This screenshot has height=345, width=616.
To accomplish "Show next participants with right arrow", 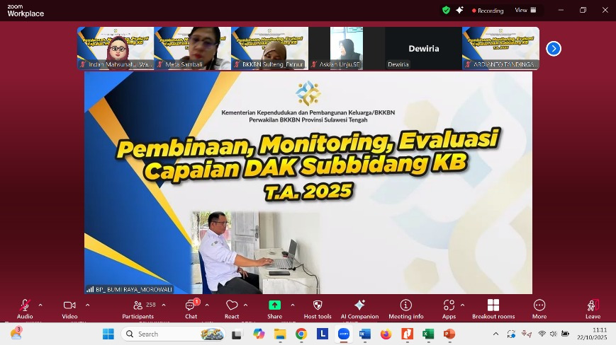I will click(x=554, y=48).
